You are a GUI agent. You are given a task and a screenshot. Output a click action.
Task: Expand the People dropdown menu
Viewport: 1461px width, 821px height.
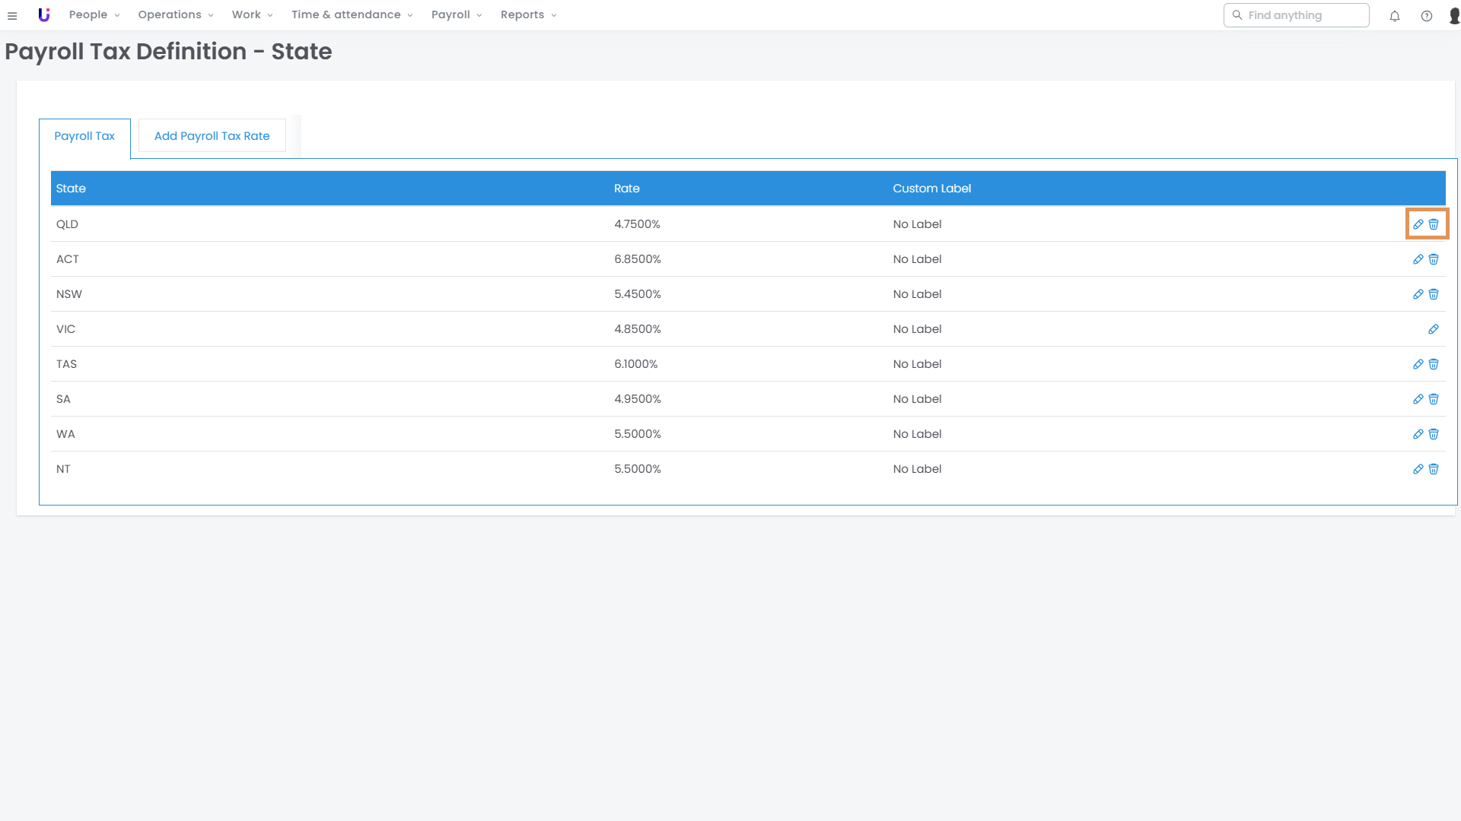click(94, 15)
